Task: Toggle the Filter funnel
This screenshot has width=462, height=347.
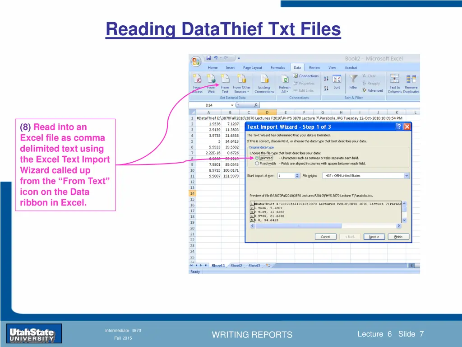Action: pyautogui.click(x=353, y=82)
